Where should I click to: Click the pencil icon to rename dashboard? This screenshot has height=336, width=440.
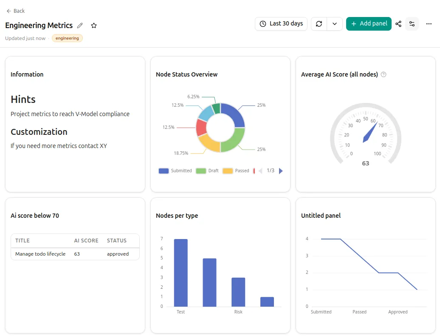[x=80, y=26]
